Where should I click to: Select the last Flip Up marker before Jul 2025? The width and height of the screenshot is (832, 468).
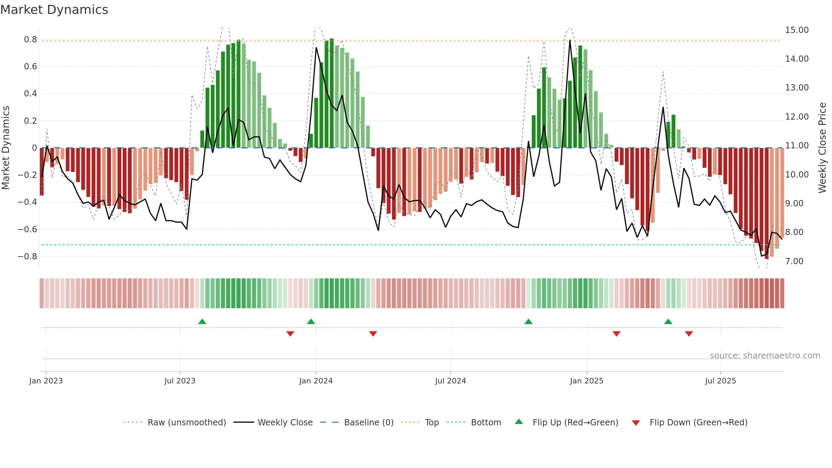click(x=668, y=321)
